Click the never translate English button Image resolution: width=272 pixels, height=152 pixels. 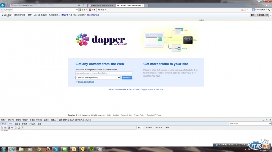[x=262, y=15]
